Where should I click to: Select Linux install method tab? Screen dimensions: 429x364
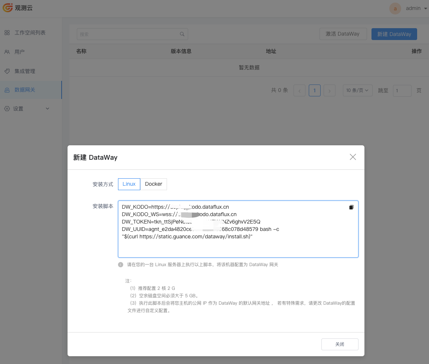(x=129, y=184)
